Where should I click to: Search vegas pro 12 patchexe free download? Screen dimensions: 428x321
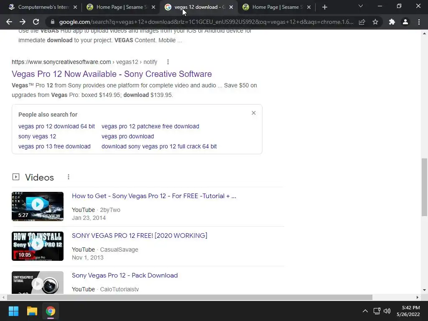[x=150, y=126]
